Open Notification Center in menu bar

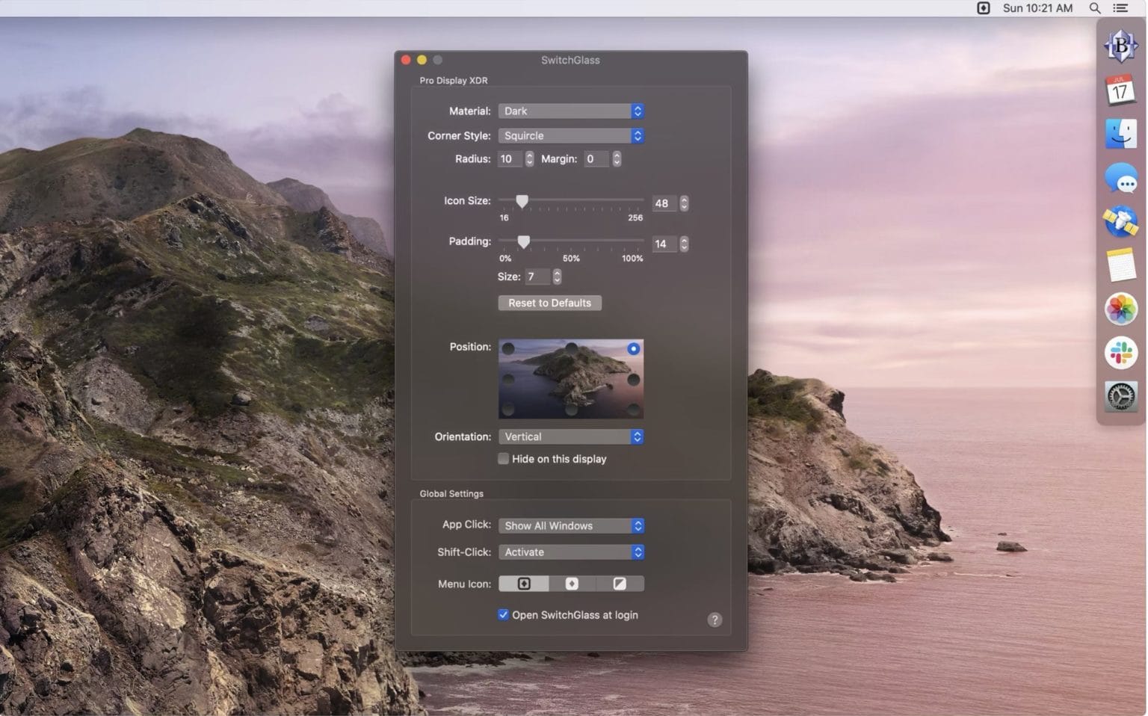coord(1120,8)
